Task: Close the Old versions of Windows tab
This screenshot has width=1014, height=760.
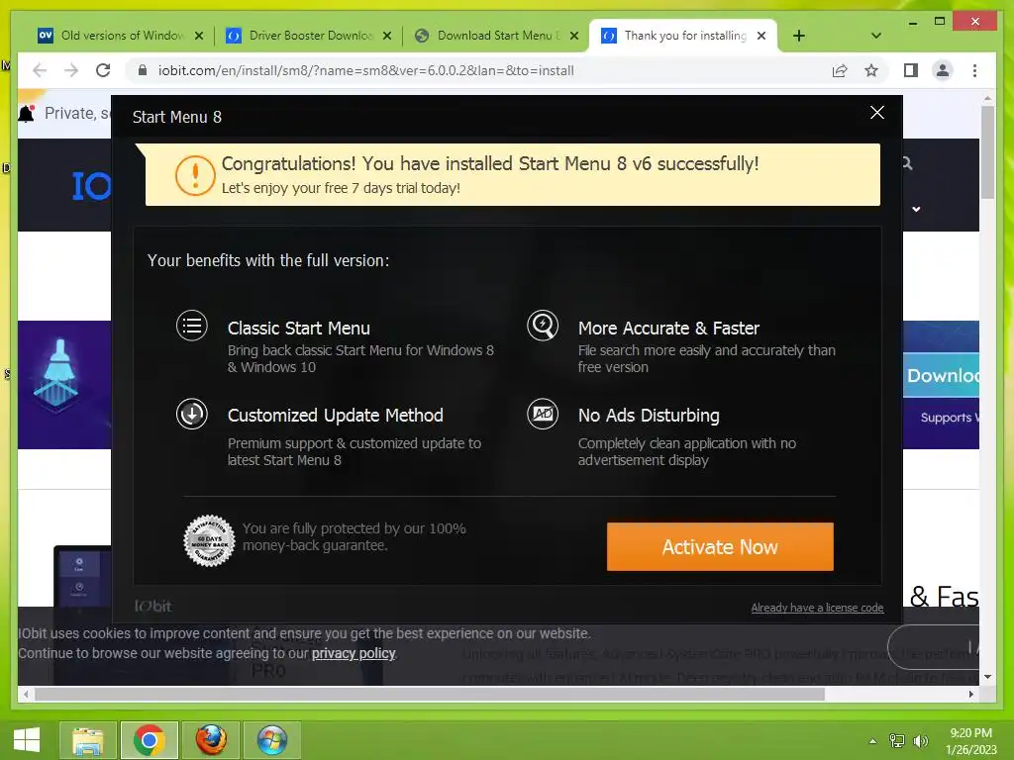Action: pyautogui.click(x=199, y=36)
